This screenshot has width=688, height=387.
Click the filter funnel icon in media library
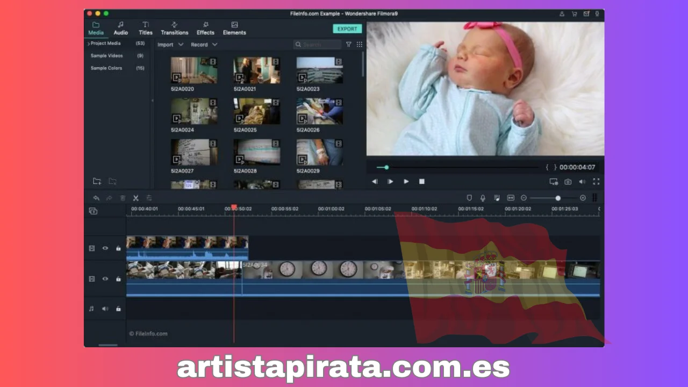tap(348, 45)
